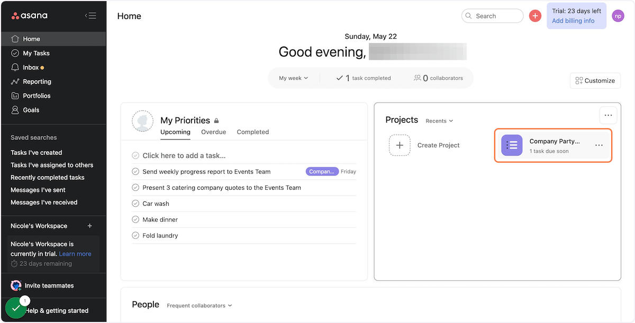
Task: Switch to the Overdue tab
Action: (x=213, y=132)
